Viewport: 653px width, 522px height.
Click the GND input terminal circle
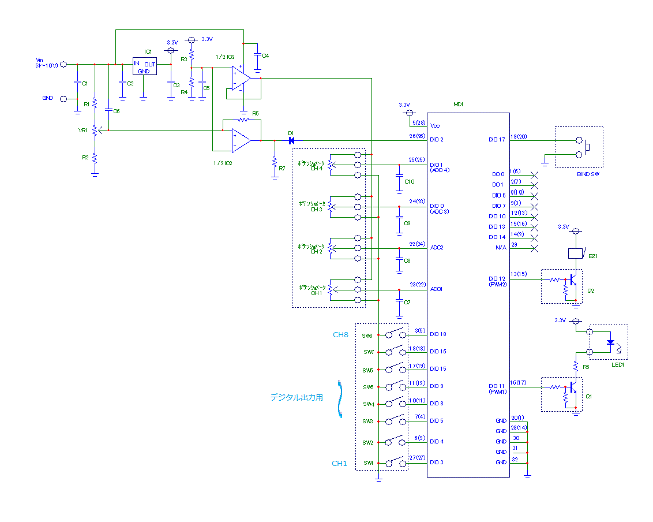[x=64, y=99]
